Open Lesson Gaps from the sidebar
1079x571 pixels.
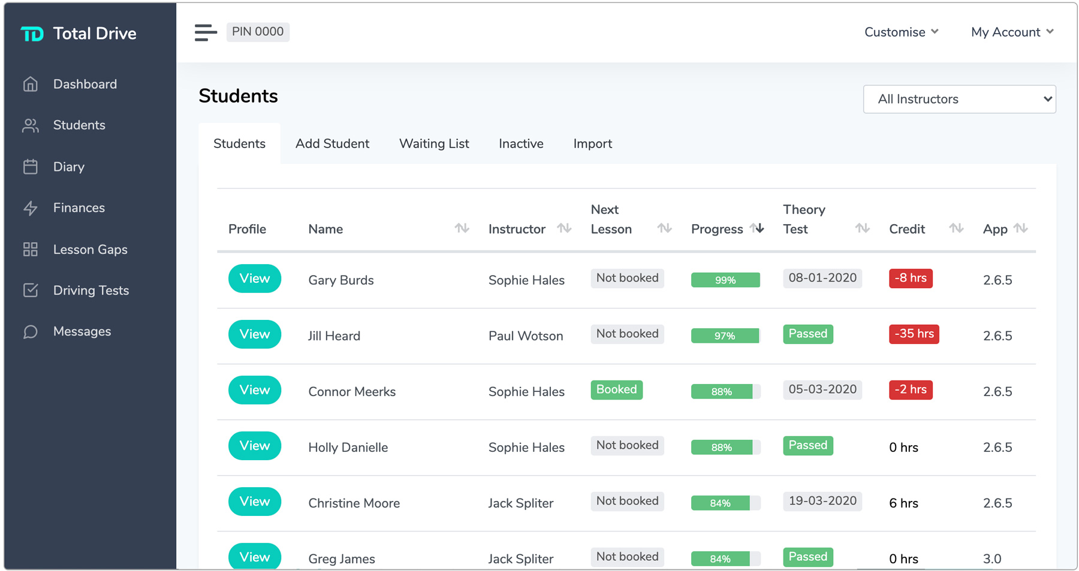90,249
